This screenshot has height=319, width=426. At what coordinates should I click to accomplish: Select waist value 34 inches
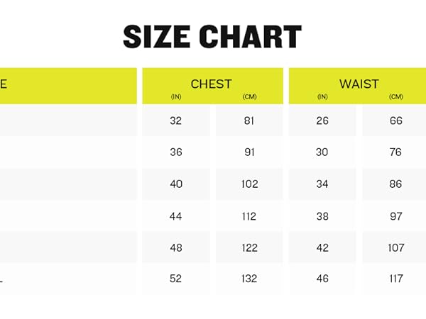(322, 184)
